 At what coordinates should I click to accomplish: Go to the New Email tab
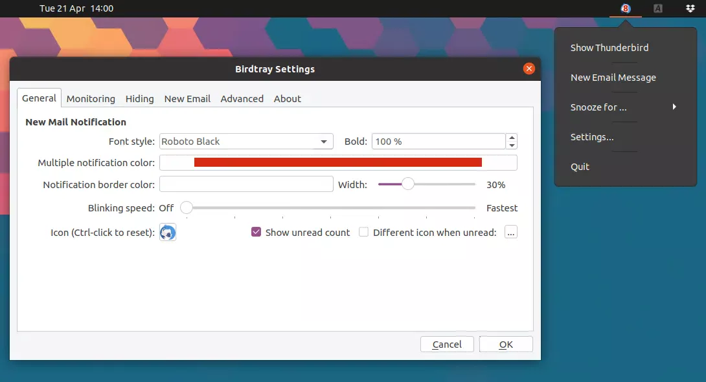(187, 99)
